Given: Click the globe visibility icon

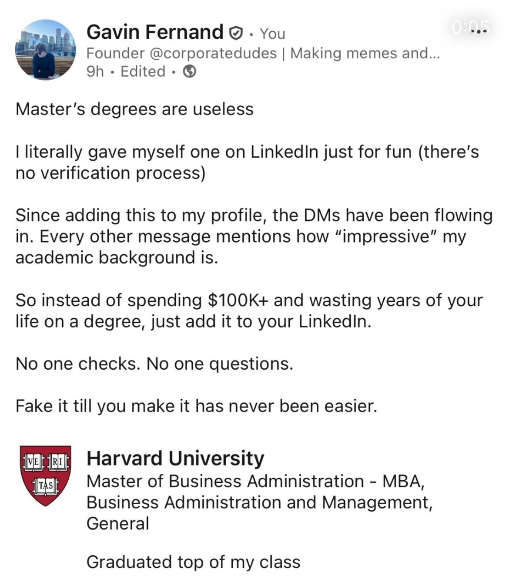Looking at the screenshot, I should pyautogui.click(x=189, y=71).
